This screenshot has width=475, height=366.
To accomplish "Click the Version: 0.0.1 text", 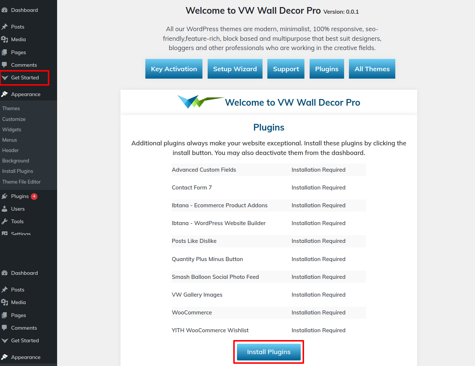I will [x=341, y=12].
